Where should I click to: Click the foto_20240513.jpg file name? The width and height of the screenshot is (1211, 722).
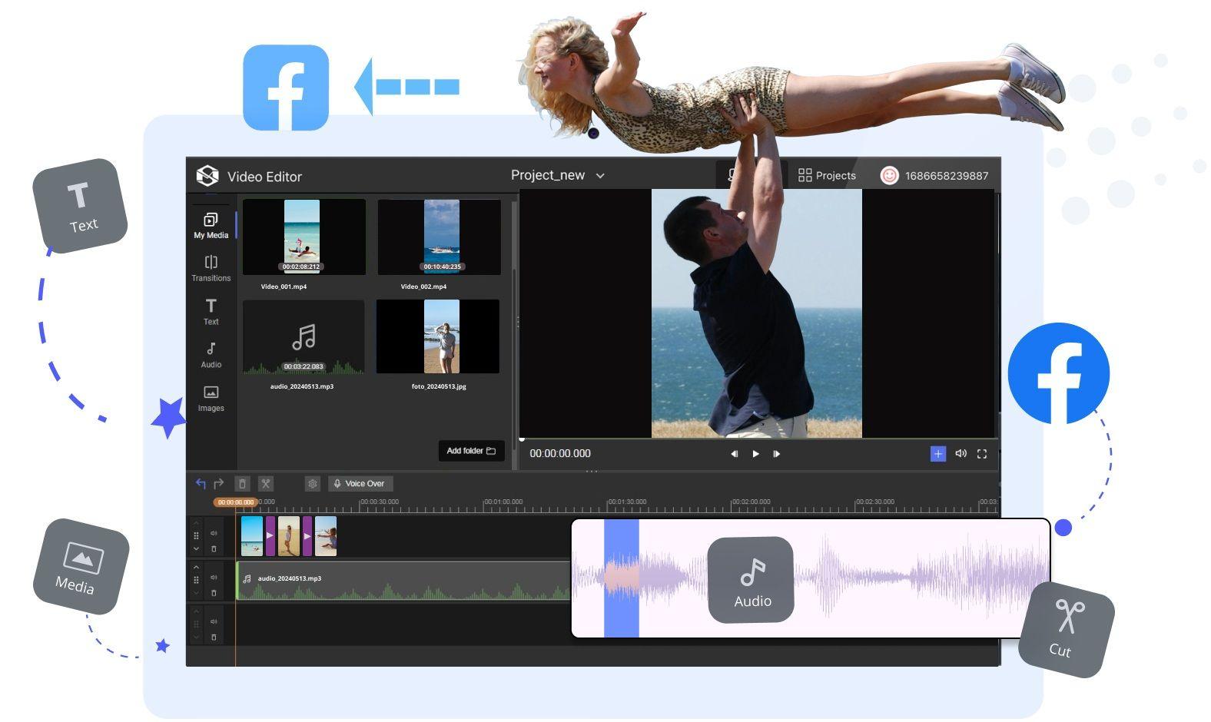coord(439,386)
